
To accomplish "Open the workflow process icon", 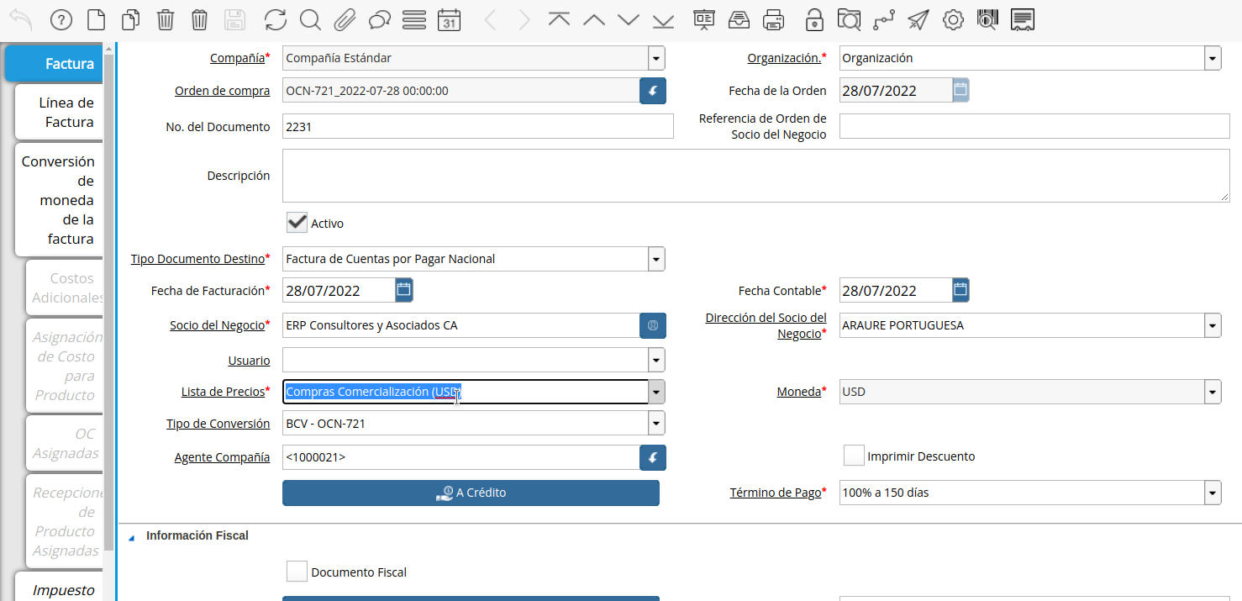I will click(x=883, y=19).
